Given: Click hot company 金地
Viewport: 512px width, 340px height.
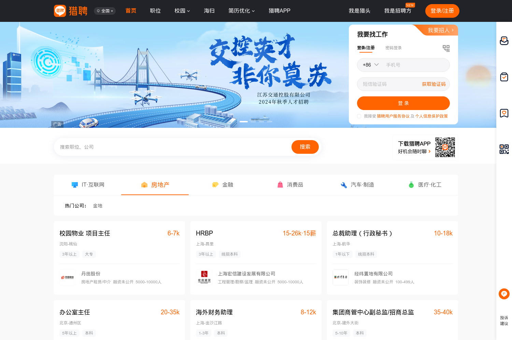Looking at the screenshot, I should tap(98, 206).
